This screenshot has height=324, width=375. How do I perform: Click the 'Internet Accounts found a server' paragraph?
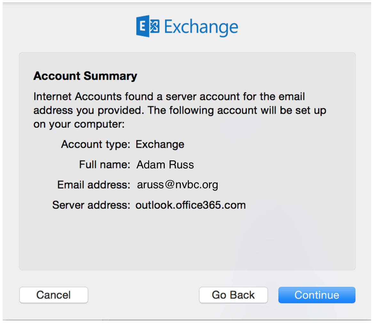180,110
